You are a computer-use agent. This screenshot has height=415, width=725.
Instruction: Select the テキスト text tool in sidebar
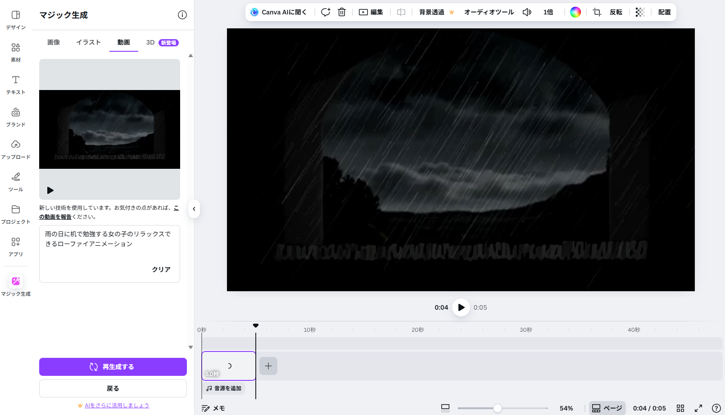pos(16,85)
